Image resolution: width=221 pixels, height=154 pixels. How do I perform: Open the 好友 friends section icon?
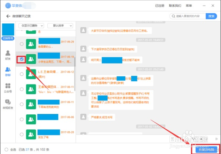(x=8, y=53)
